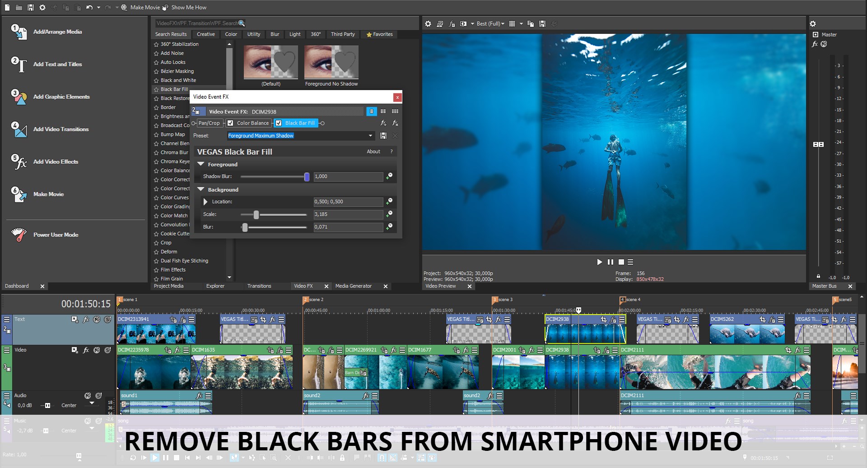867x468 pixels.
Task: Switch to the Creative effects tab
Action: [205, 34]
